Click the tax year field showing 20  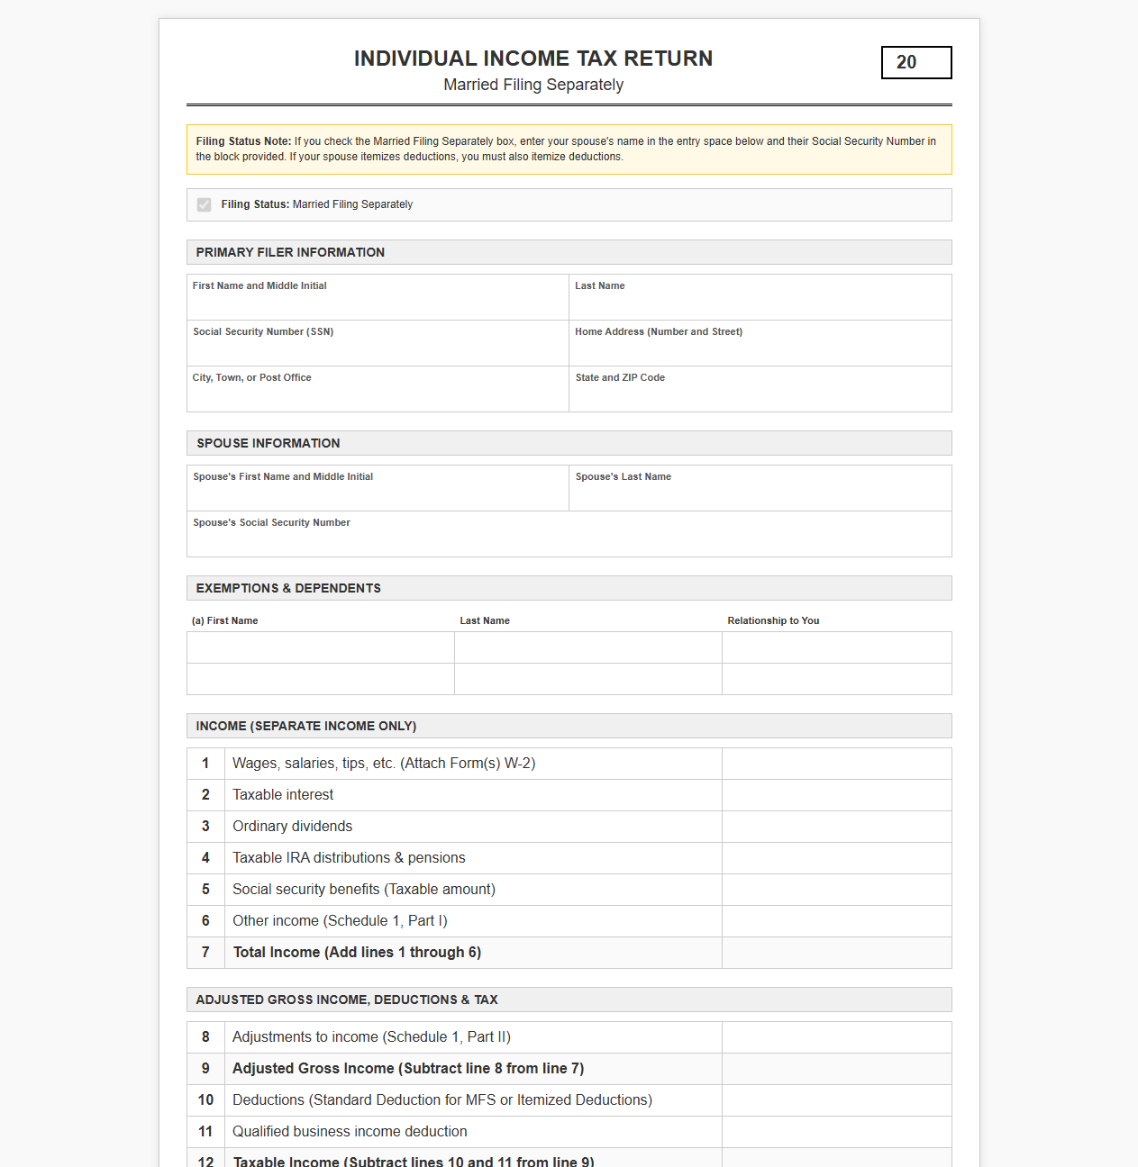tap(916, 62)
